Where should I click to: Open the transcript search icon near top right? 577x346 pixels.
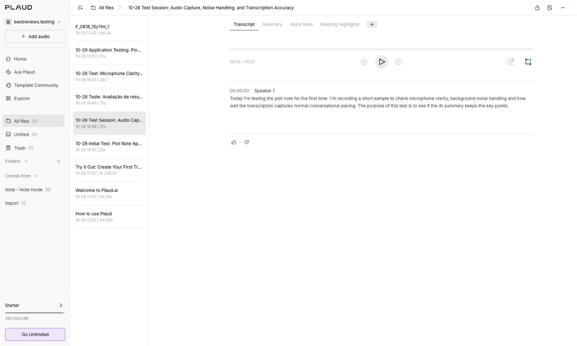point(550,8)
